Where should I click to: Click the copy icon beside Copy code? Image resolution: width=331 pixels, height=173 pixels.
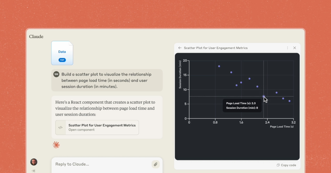click(278, 165)
